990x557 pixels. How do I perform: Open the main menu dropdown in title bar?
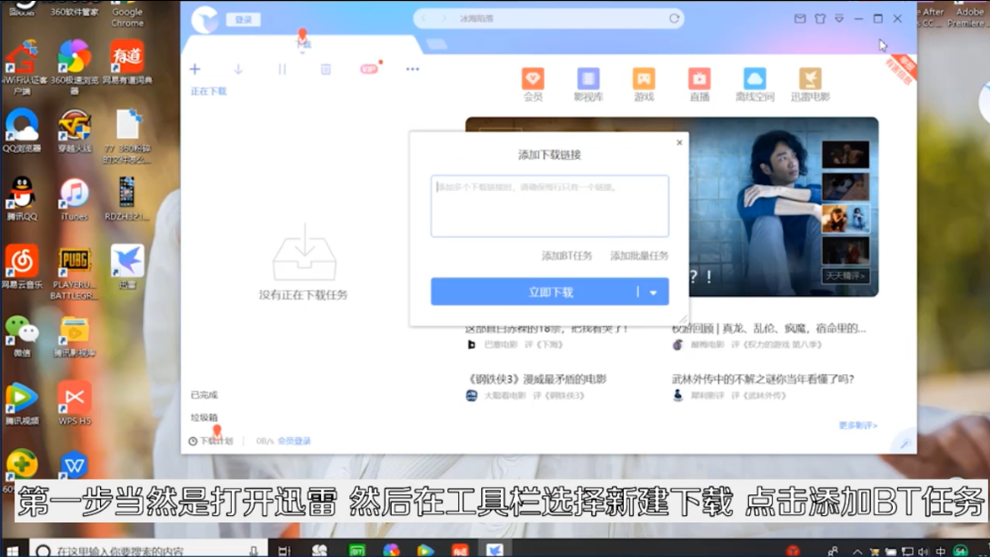tap(839, 18)
